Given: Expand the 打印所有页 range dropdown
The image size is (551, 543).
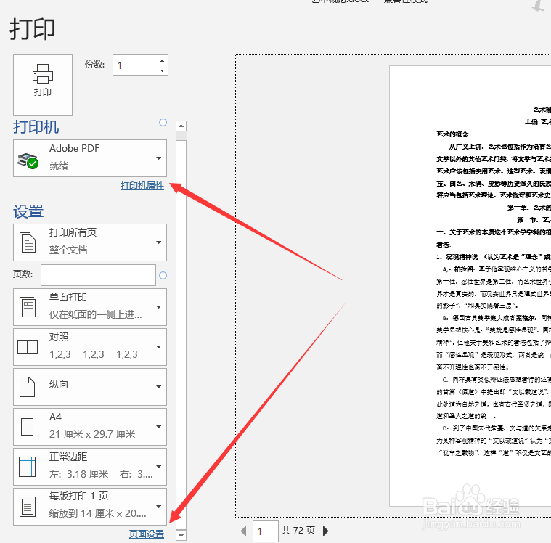Looking at the screenshot, I should (90, 242).
